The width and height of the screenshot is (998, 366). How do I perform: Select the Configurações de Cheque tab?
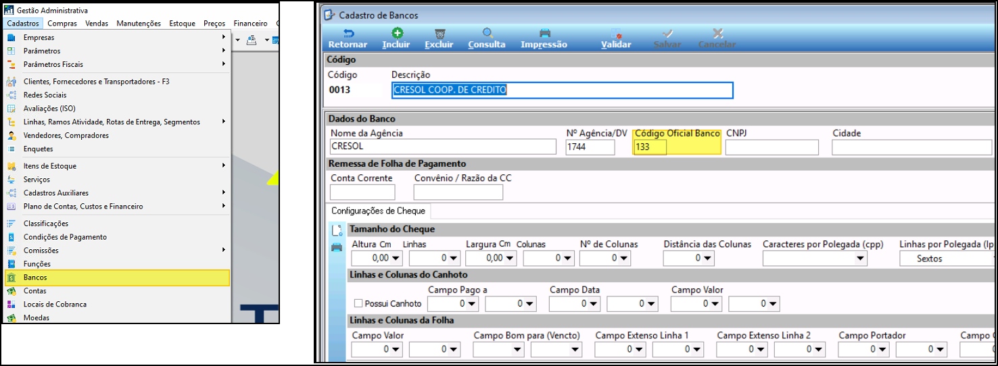point(378,211)
